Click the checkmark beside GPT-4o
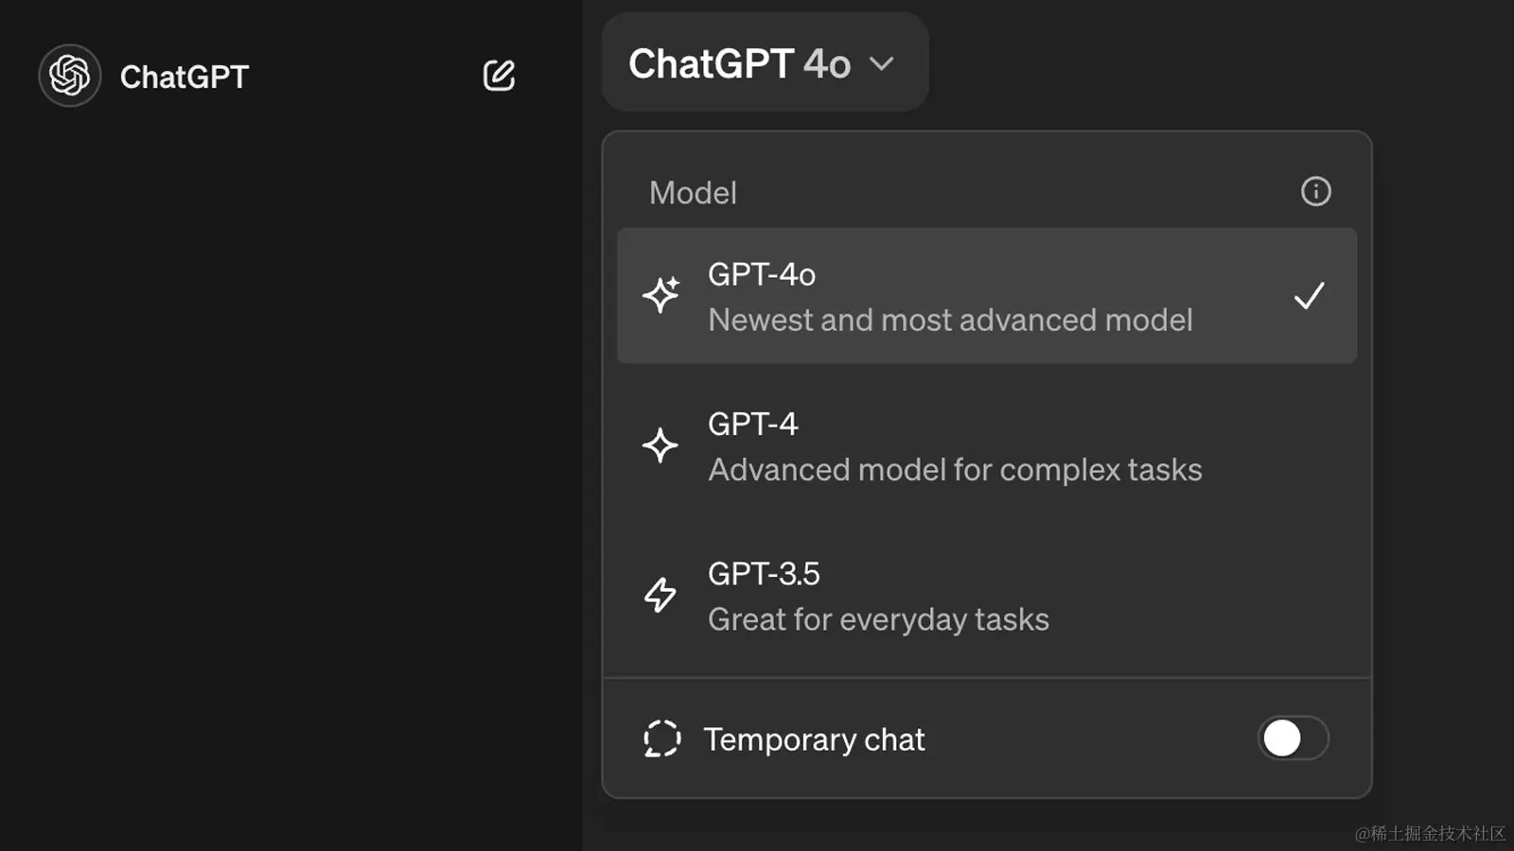 point(1310,296)
